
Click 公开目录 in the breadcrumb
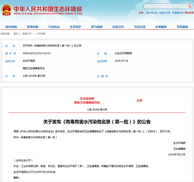click(x=41, y=34)
